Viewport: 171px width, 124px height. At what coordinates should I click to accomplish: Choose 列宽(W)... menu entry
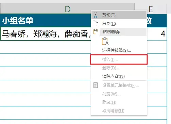(119, 94)
